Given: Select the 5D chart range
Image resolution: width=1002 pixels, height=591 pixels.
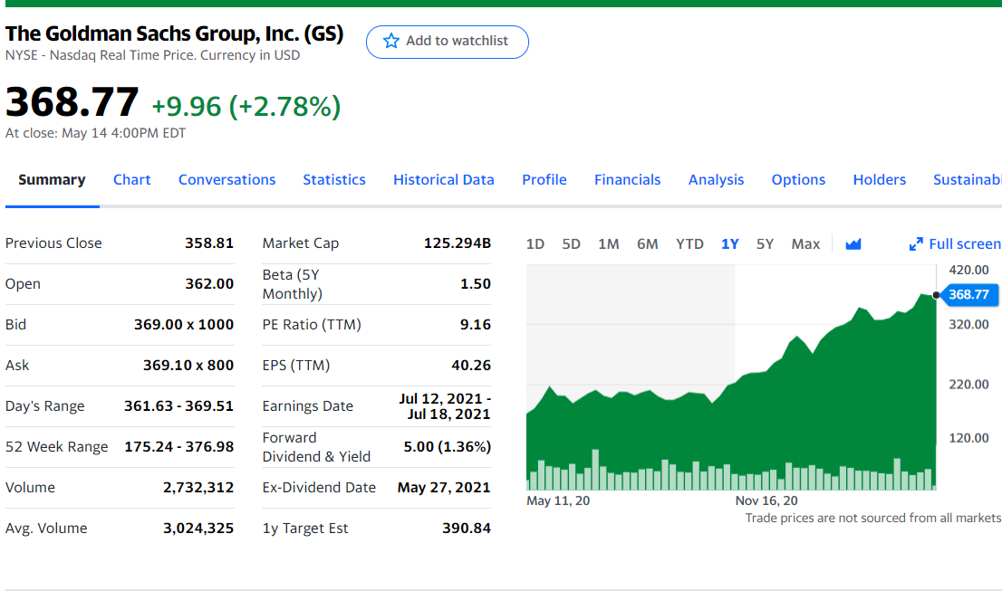Looking at the screenshot, I should point(571,243).
